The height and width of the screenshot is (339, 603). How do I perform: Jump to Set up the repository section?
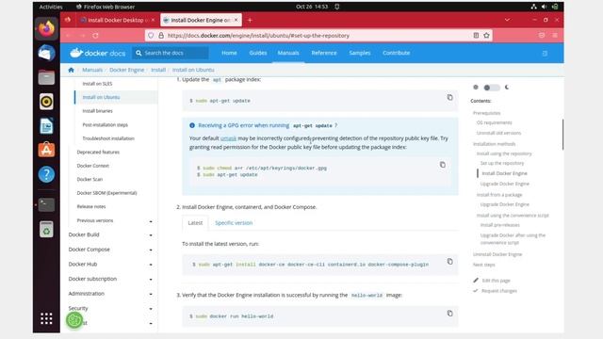502,163
